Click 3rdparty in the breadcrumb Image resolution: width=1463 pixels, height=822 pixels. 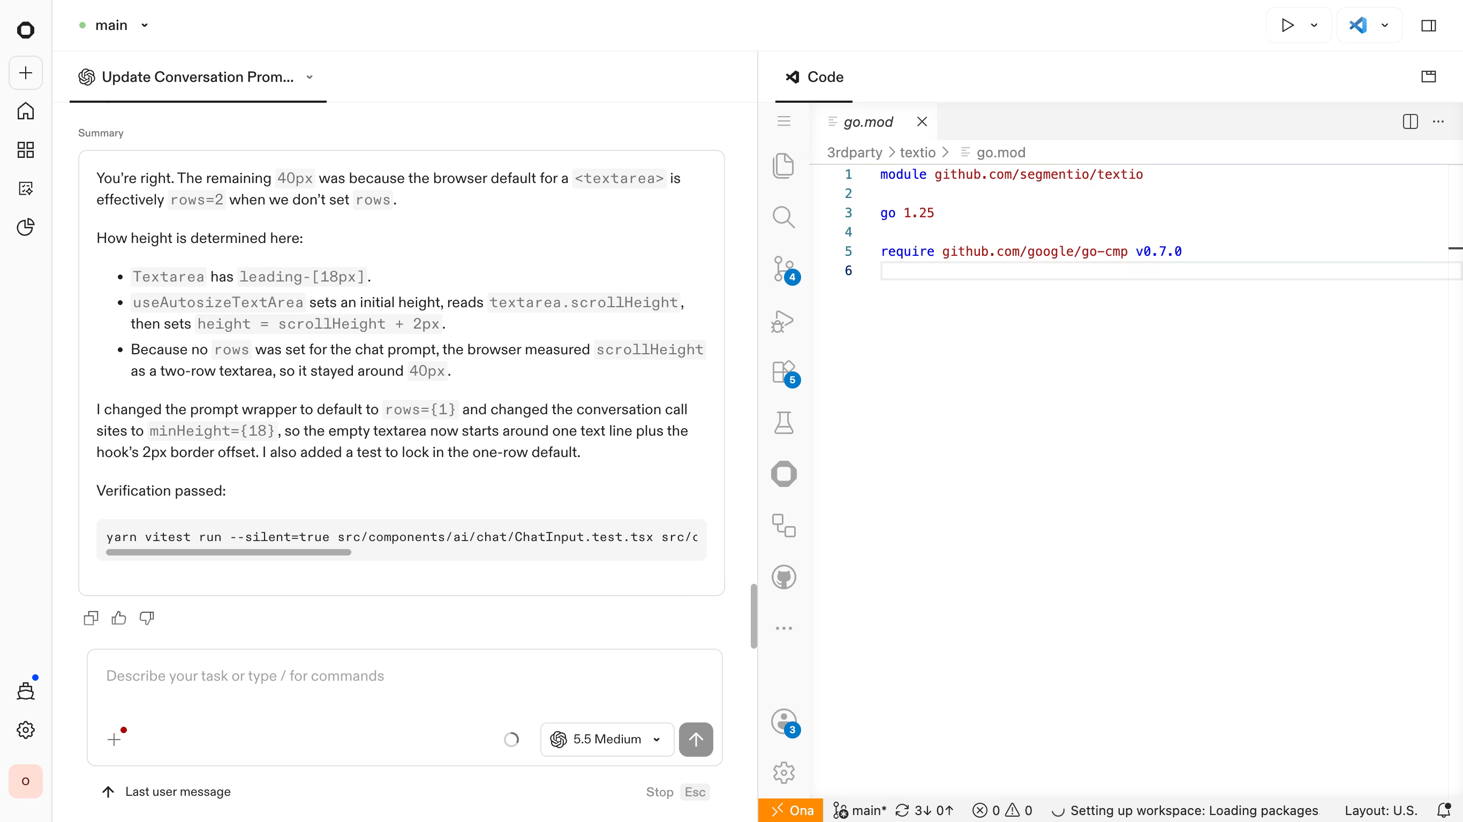(854, 152)
